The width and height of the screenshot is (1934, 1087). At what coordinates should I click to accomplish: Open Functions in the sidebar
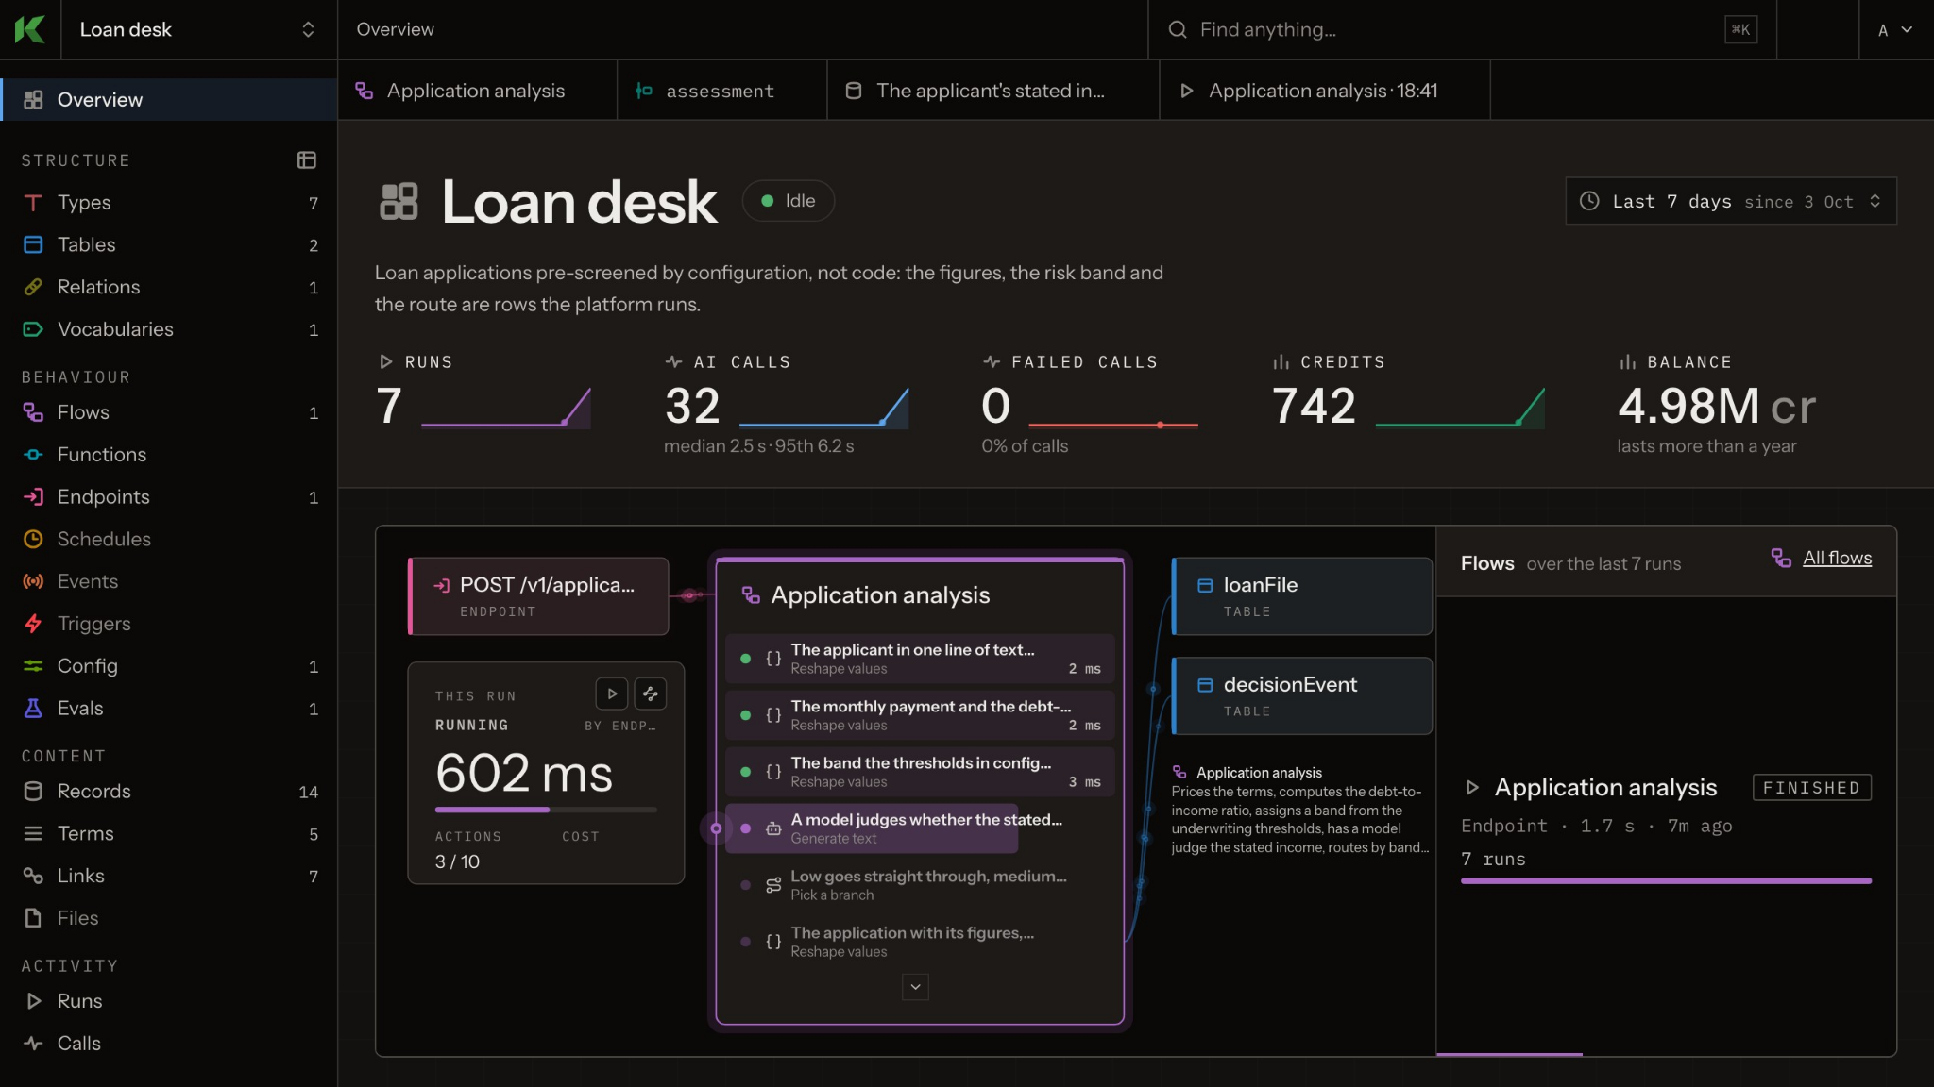pyautogui.click(x=169, y=456)
